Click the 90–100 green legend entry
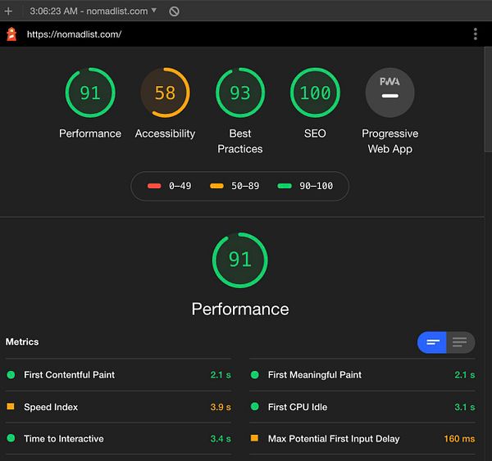 [x=305, y=186]
